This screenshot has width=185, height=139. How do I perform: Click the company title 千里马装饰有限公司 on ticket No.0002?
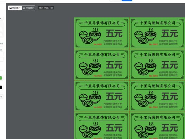point(157,23)
